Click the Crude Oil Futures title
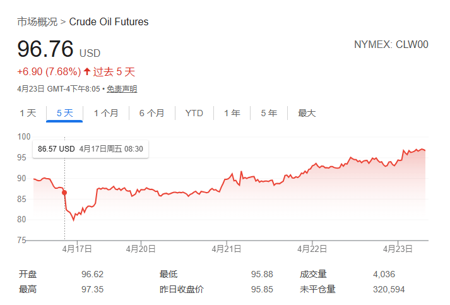The image size is (450, 305). point(109,22)
